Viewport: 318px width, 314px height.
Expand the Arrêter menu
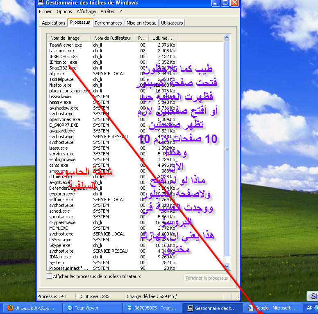point(108,11)
